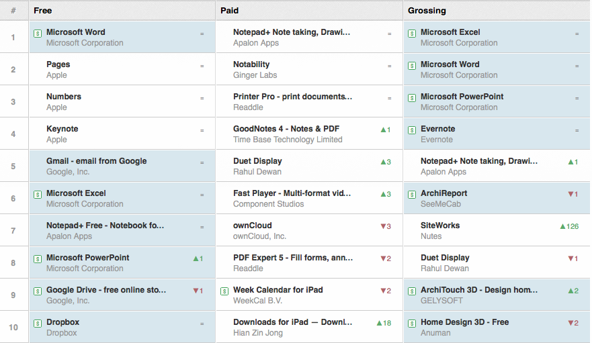Open Printer Pro - print documents link
Image resolution: width=592 pixels, height=343 pixels.
(x=292, y=97)
